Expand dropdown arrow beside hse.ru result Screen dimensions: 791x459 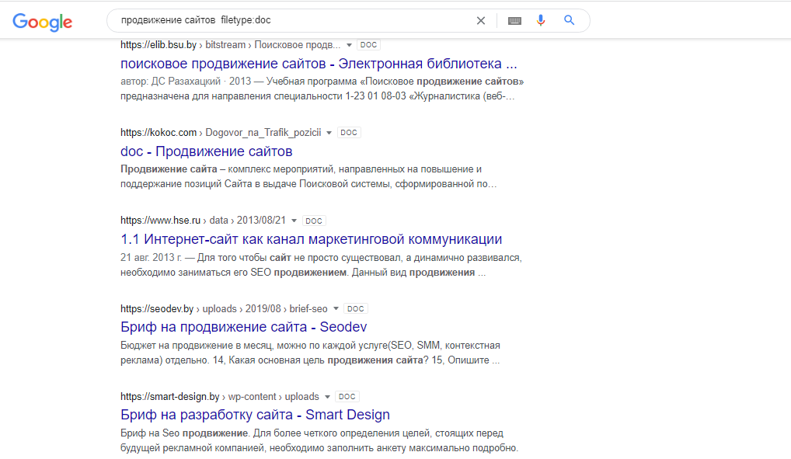[294, 221]
